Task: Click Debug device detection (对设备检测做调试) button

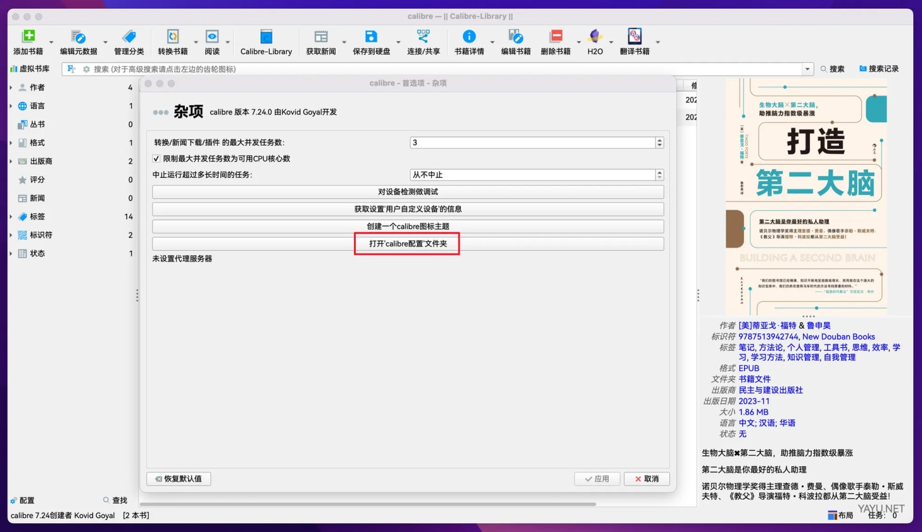Action: point(408,191)
